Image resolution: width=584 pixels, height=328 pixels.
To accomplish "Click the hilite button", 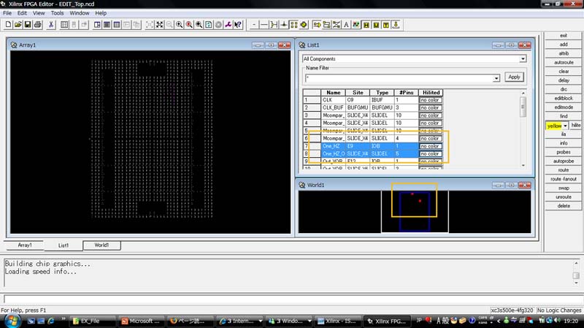I will point(576,126).
